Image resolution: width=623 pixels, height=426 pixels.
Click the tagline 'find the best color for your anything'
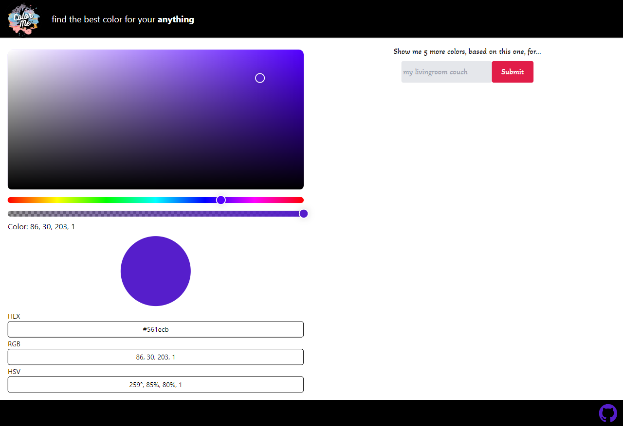coord(123,20)
